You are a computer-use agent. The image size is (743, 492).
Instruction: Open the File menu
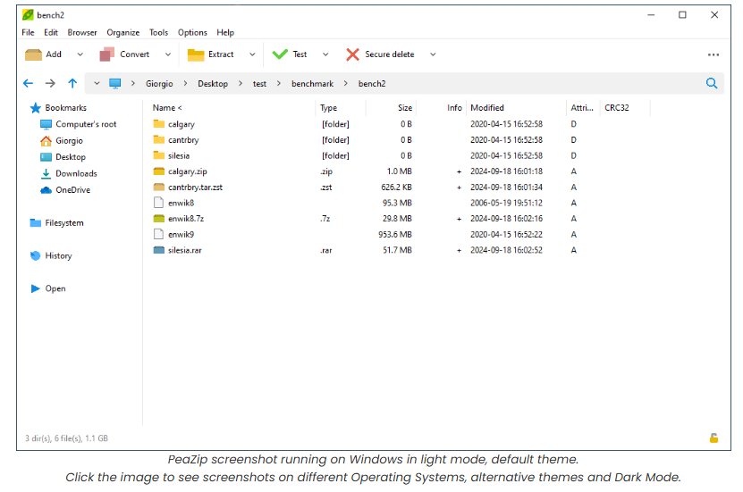coord(28,33)
